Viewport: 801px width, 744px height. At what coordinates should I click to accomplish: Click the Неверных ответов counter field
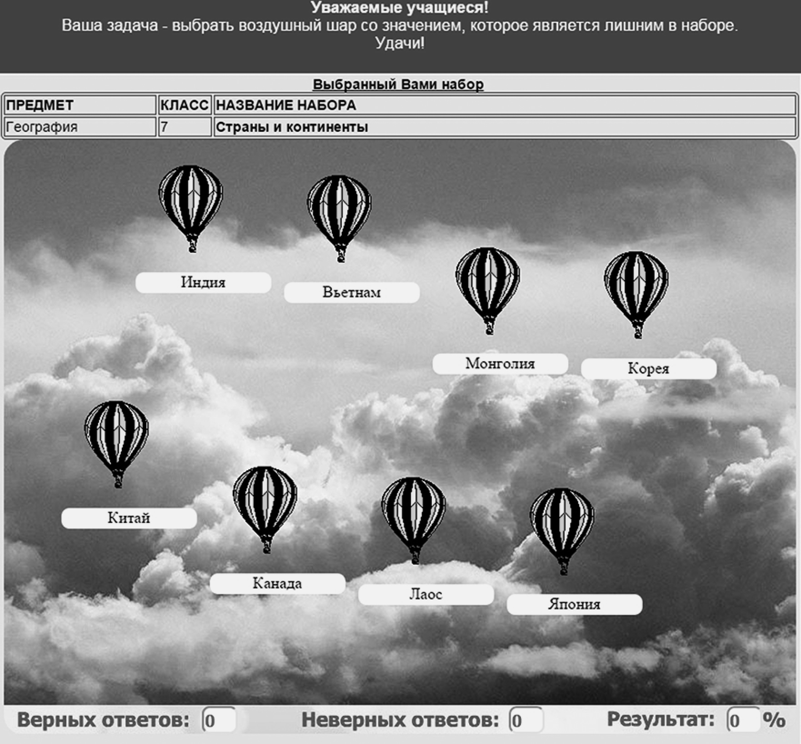click(x=526, y=720)
